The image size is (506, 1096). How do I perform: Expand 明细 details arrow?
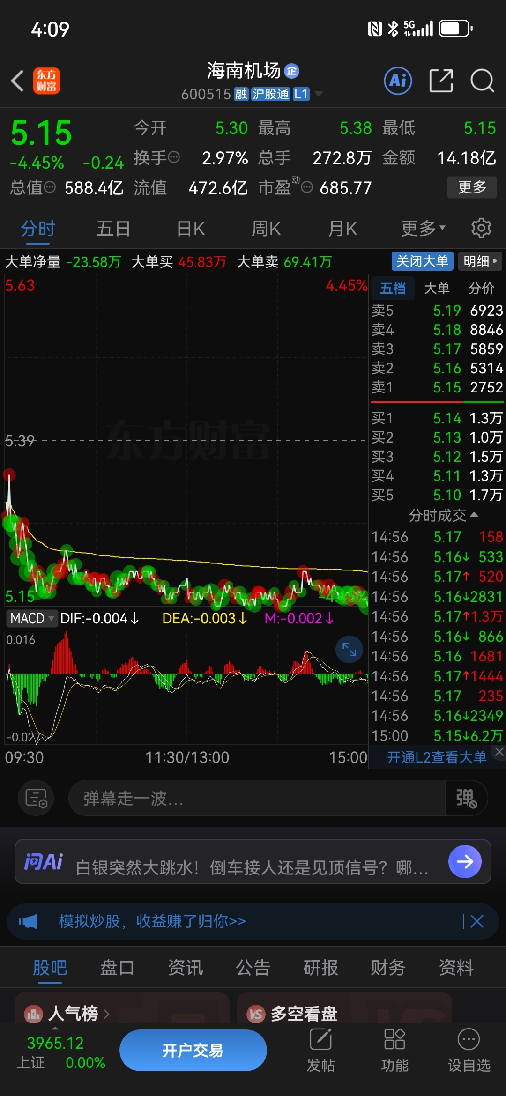pyautogui.click(x=480, y=261)
